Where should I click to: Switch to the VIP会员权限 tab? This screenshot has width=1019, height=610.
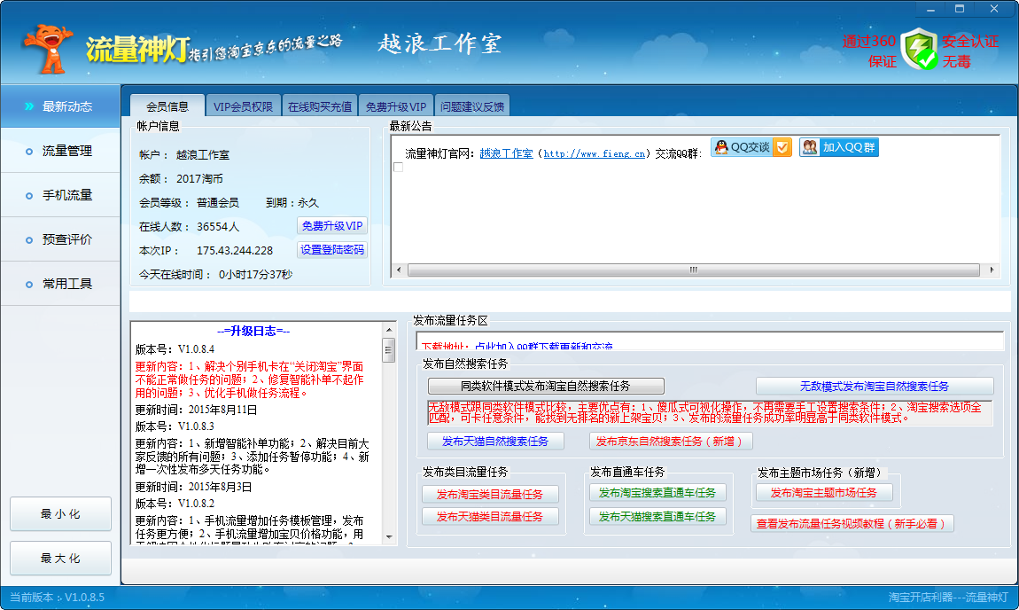point(243,106)
